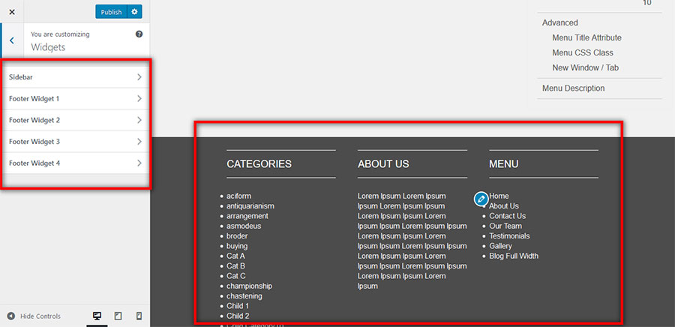Open the help question mark icon
Screen dimensions: 675x327
coord(139,34)
